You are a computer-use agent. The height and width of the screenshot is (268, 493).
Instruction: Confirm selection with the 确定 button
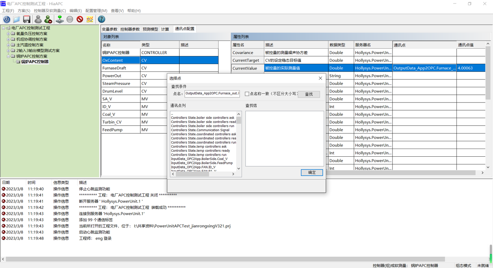(x=312, y=173)
